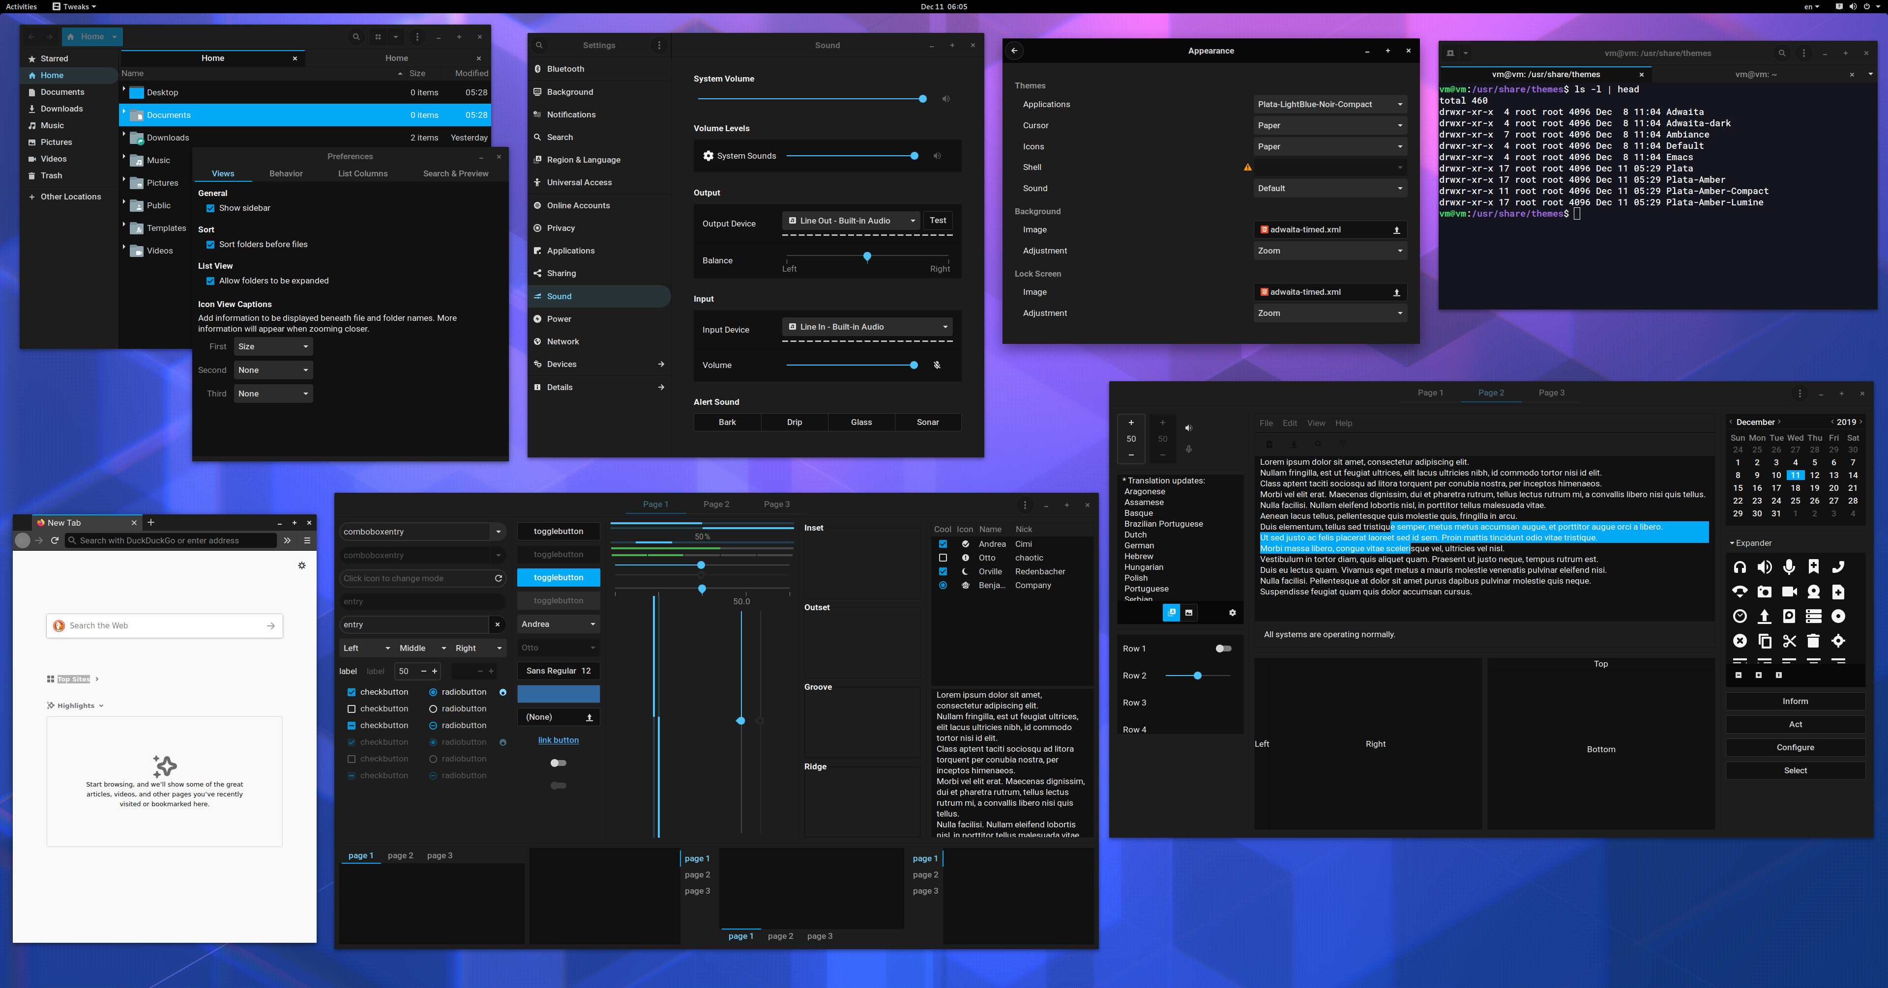1888x988 pixels.
Task: Click the speaker volume icon beside the 50 spinner
Action: (x=1189, y=428)
